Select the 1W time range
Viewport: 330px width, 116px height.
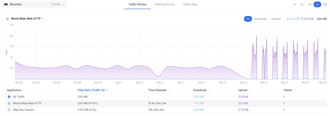tap(309, 4)
